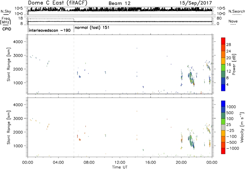Click the '4000' tick of the power panel
The image size is (245, 169).
pos(18,42)
